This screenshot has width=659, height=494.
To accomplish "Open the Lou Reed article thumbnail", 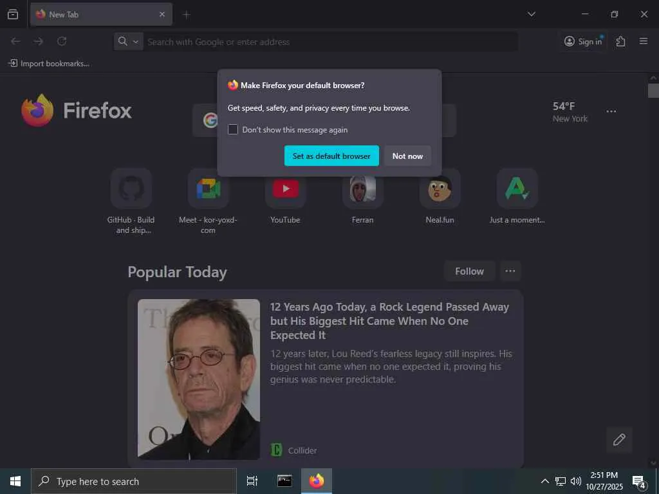I will 199,380.
